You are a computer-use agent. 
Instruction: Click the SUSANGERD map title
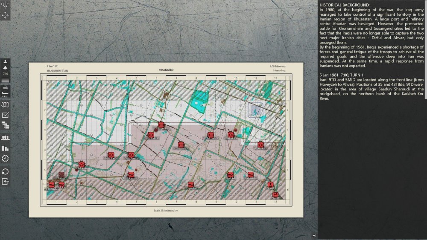point(166,69)
